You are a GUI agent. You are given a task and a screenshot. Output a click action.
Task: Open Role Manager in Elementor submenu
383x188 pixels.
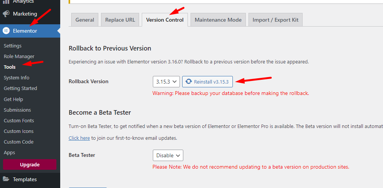click(19, 57)
